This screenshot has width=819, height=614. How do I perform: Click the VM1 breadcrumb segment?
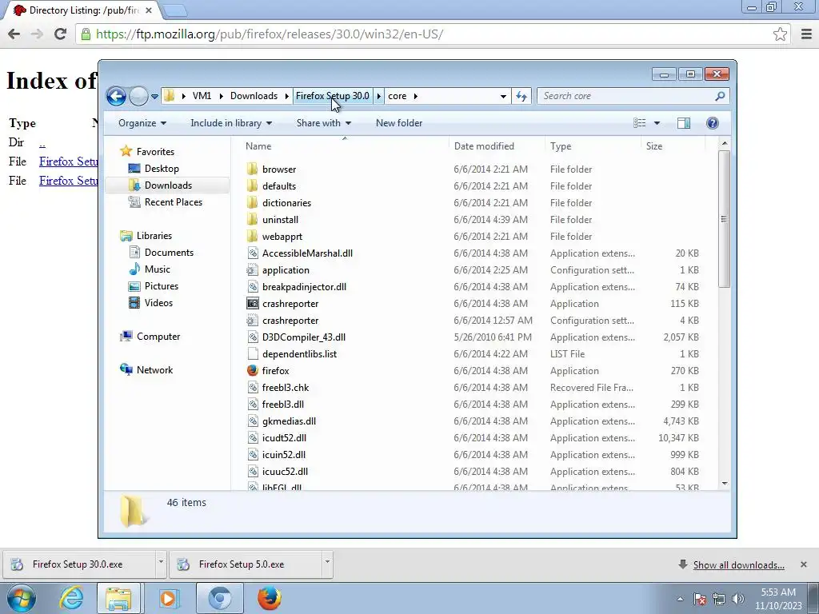click(x=202, y=96)
